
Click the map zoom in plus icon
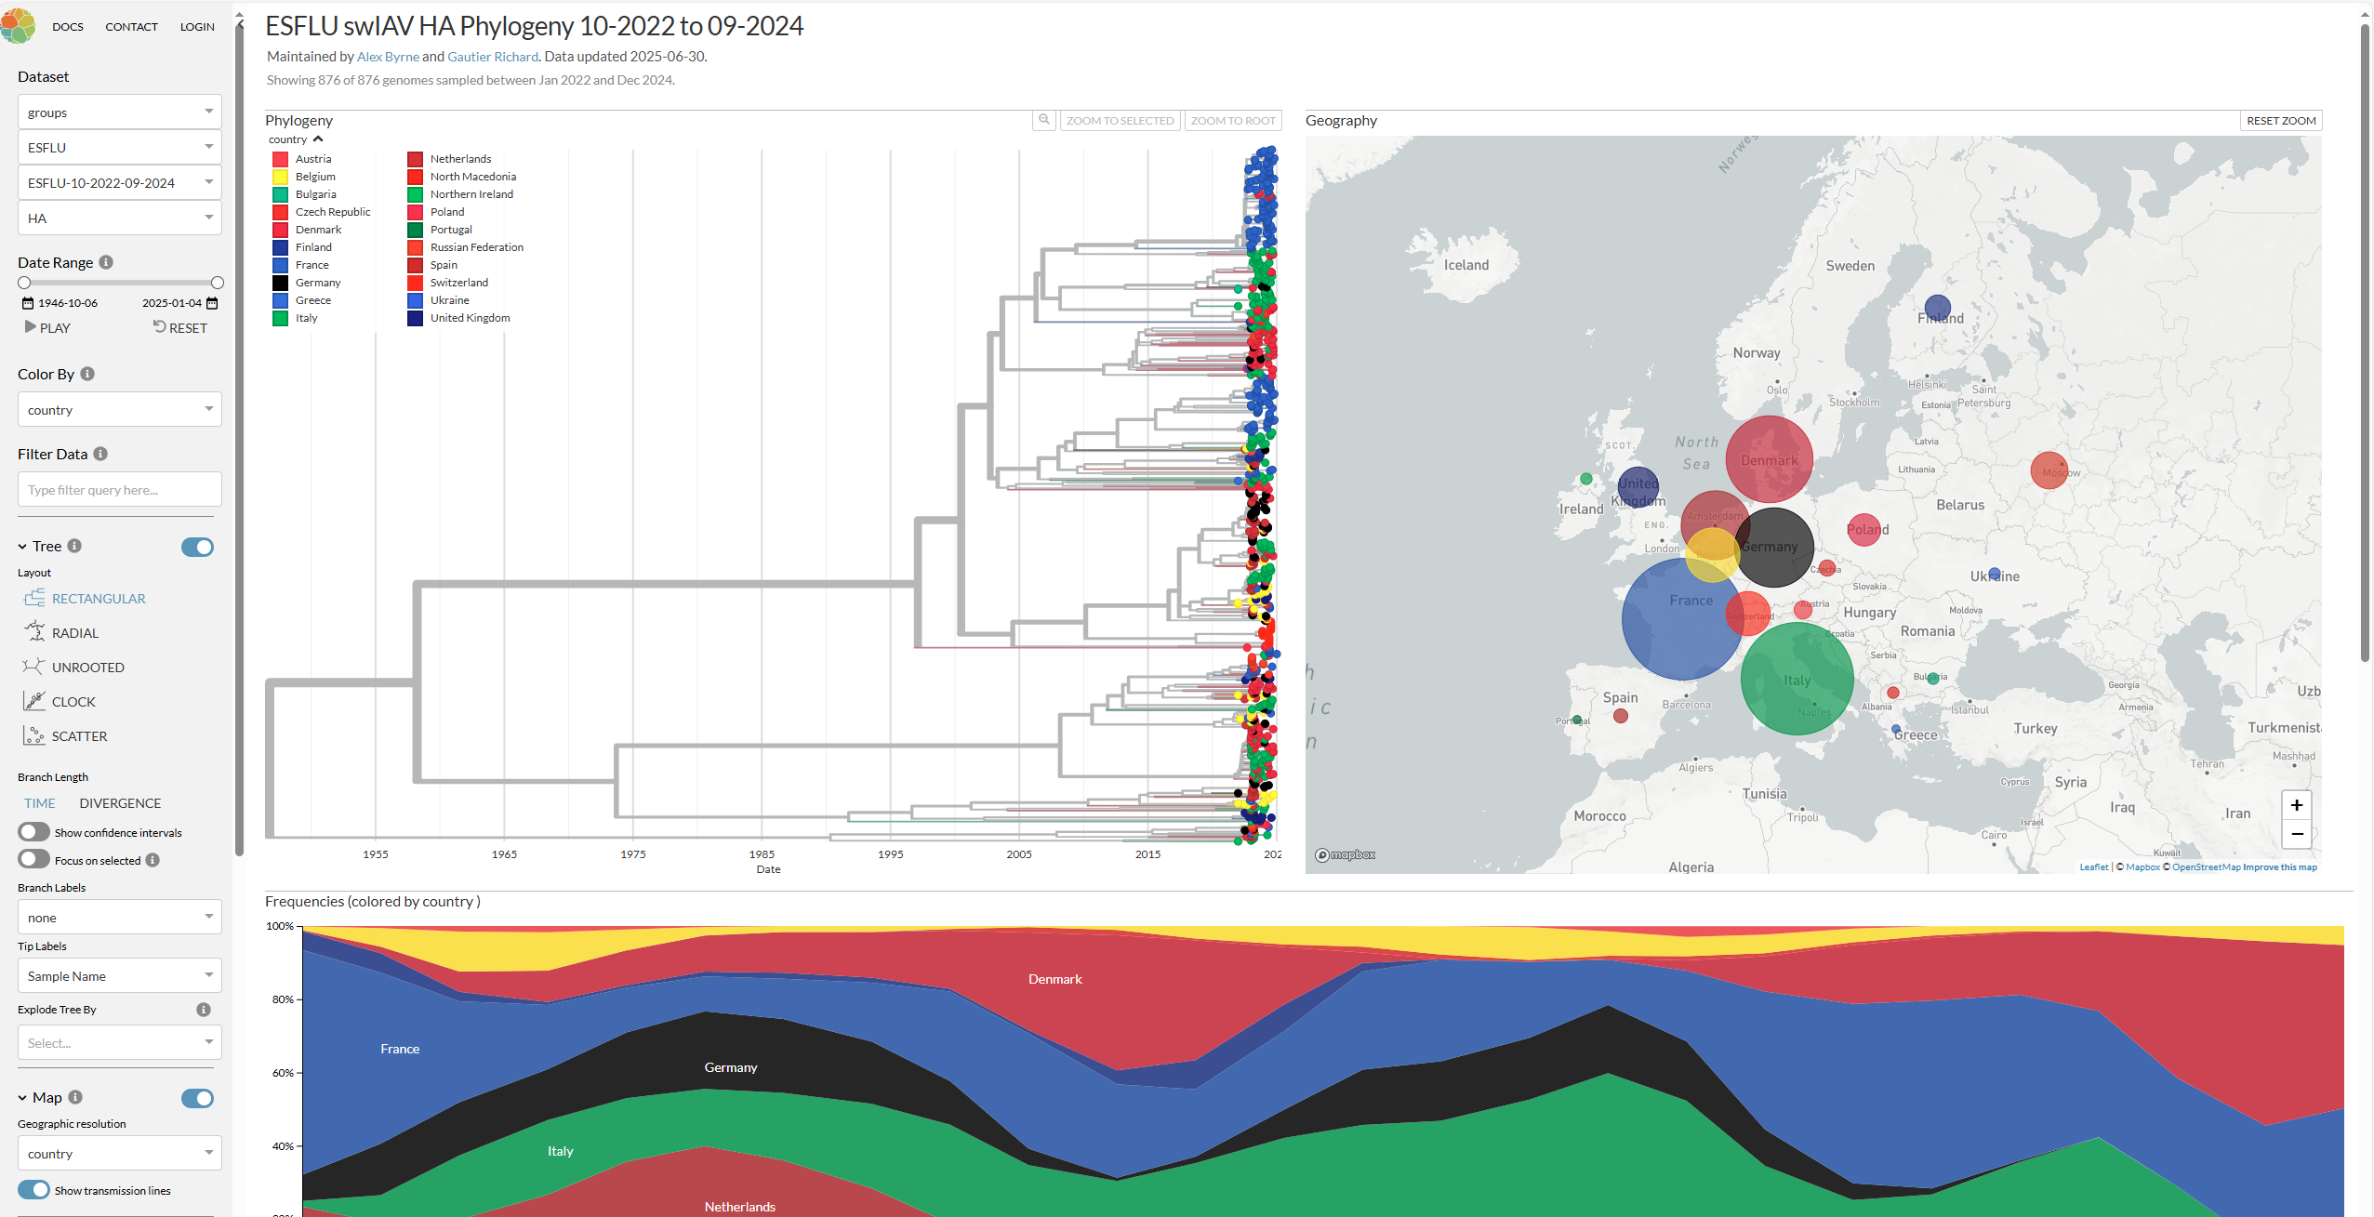tap(2296, 805)
